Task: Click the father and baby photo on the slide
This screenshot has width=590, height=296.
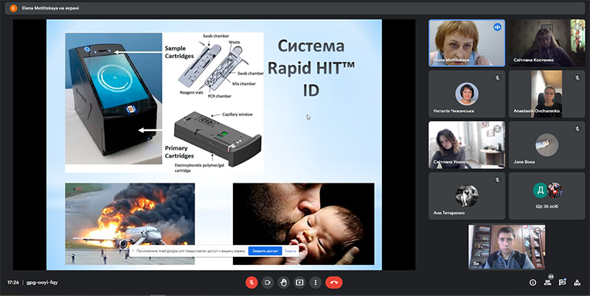Action: coord(304,224)
